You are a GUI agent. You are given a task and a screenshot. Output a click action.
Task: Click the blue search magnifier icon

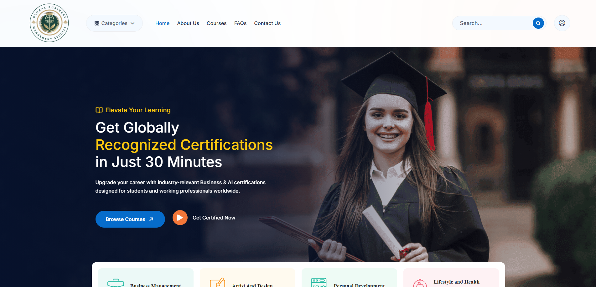pyautogui.click(x=538, y=23)
